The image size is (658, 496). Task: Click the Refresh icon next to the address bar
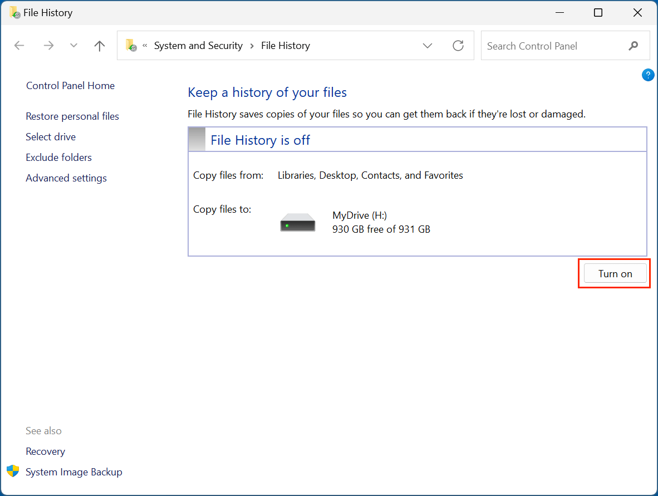coord(458,46)
